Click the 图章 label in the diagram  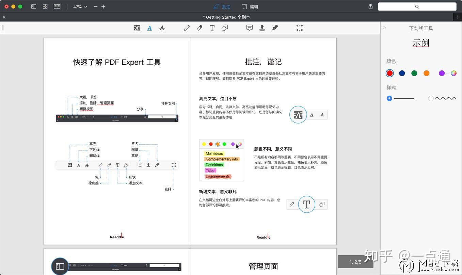[135, 150]
